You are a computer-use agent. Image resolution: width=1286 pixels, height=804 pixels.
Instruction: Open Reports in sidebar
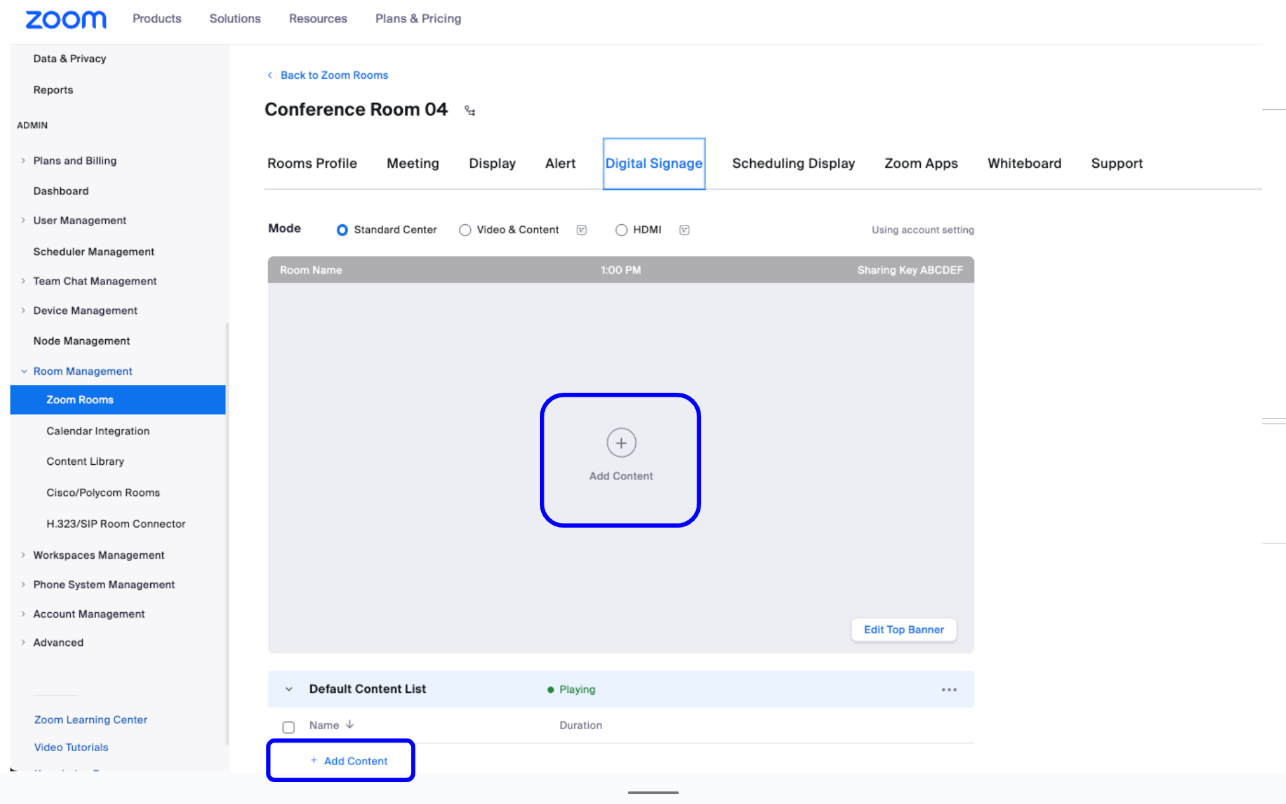click(53, 90)
